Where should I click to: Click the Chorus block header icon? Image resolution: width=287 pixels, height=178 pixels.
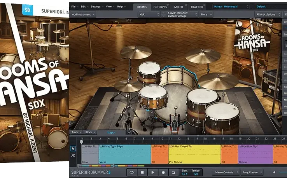[240, 147]
